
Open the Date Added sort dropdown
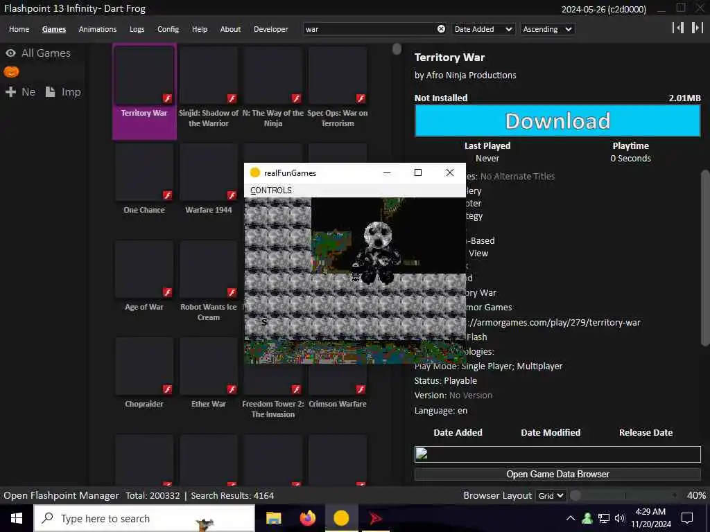(483, 29)
